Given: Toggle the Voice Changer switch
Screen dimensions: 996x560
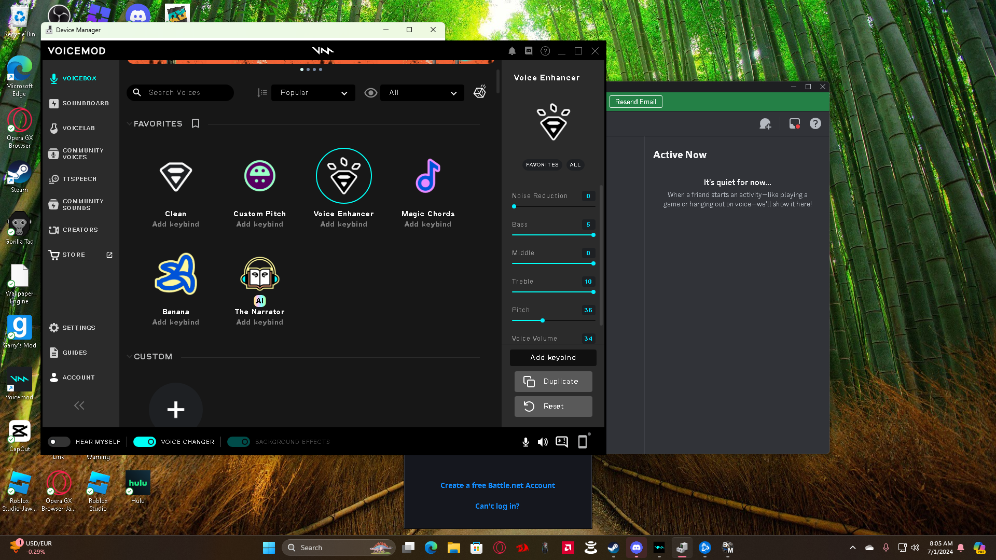Looking at the screenshot, I should pos(144,442).
